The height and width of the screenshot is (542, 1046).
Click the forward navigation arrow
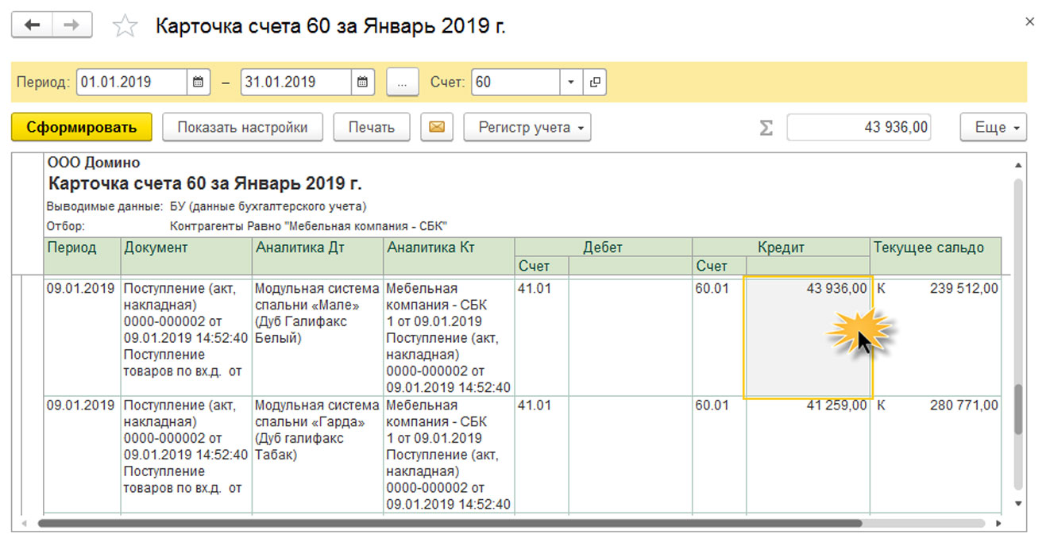[x=72, y=25]
